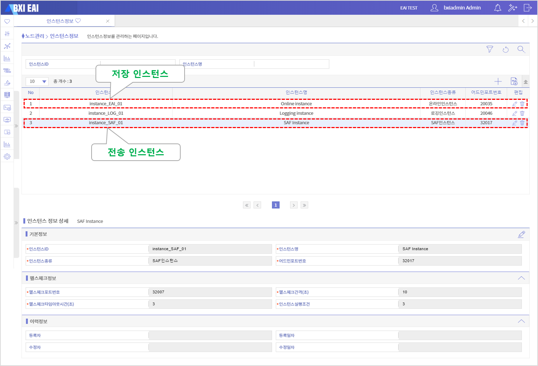Delete the instance_EAI_01 row
The width and height of the screenshot is (538, 366).
point(522,104)
